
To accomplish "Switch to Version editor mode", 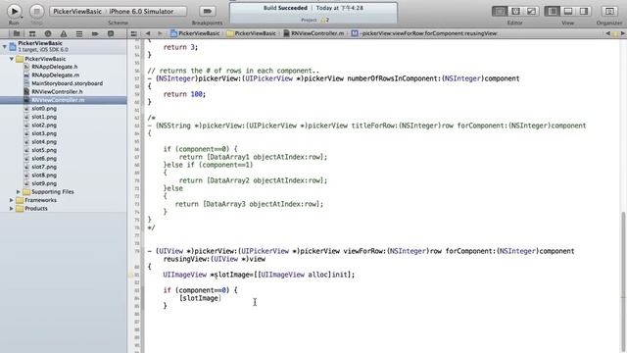I will tap(531, 11).
